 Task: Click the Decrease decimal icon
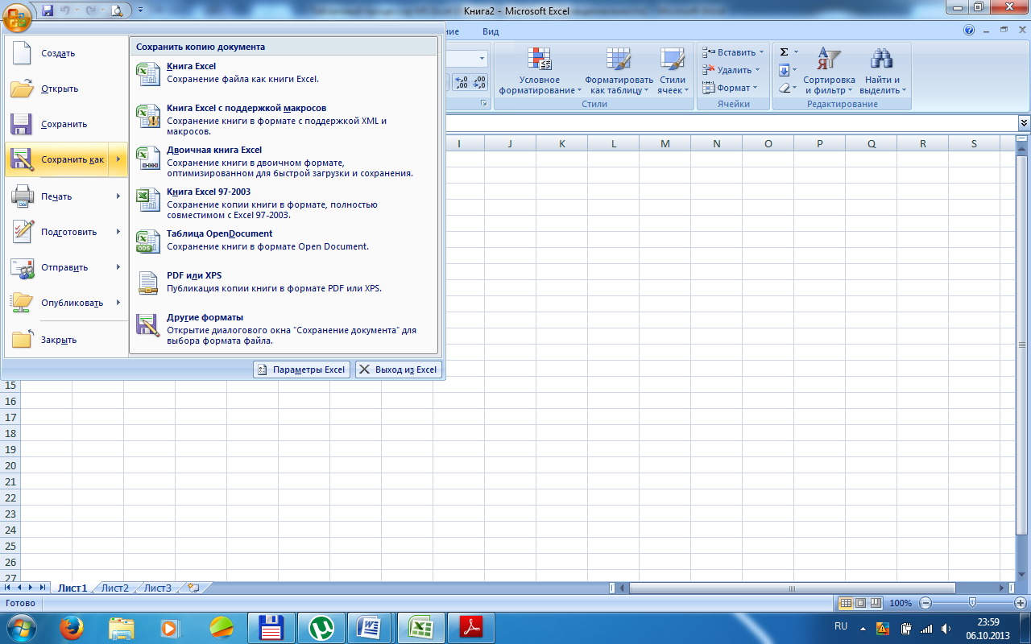480,82
